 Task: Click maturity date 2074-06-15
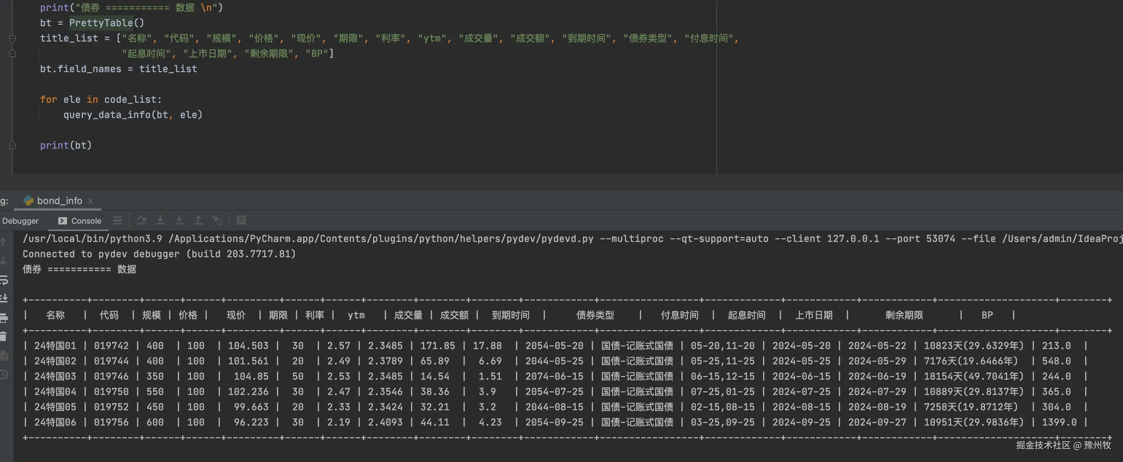(554, 376)
